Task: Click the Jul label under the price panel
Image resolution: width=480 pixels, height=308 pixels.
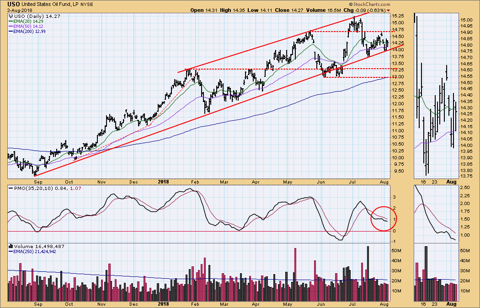Action: pos(352,182)
